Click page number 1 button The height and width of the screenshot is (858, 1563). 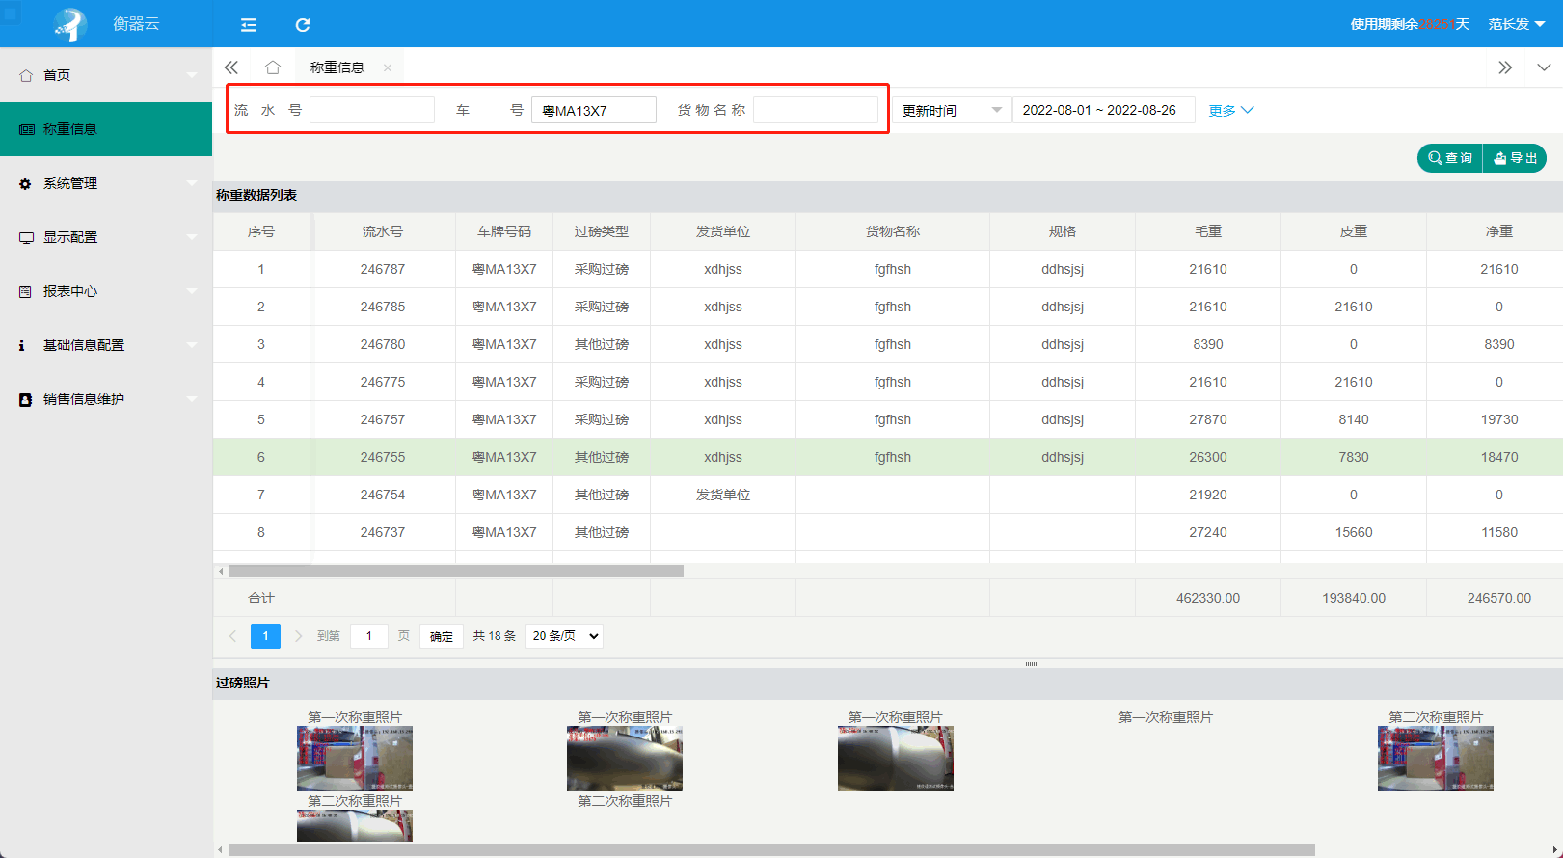pos(265,636)
